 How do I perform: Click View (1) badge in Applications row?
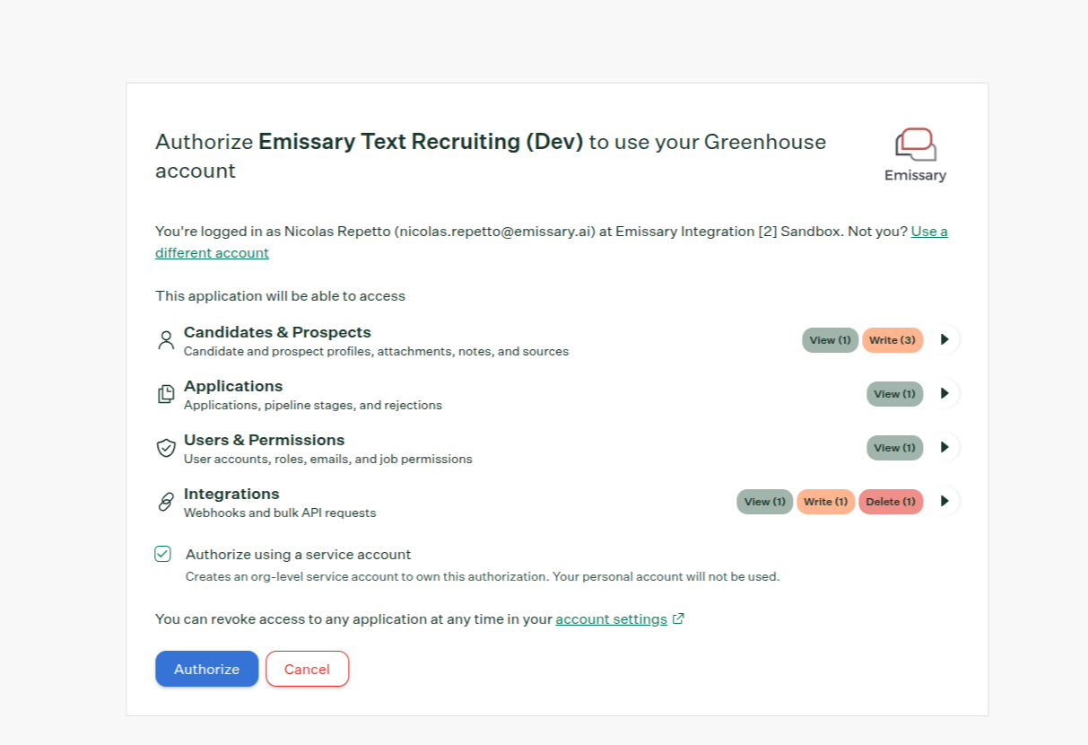[x=894, y=394]
